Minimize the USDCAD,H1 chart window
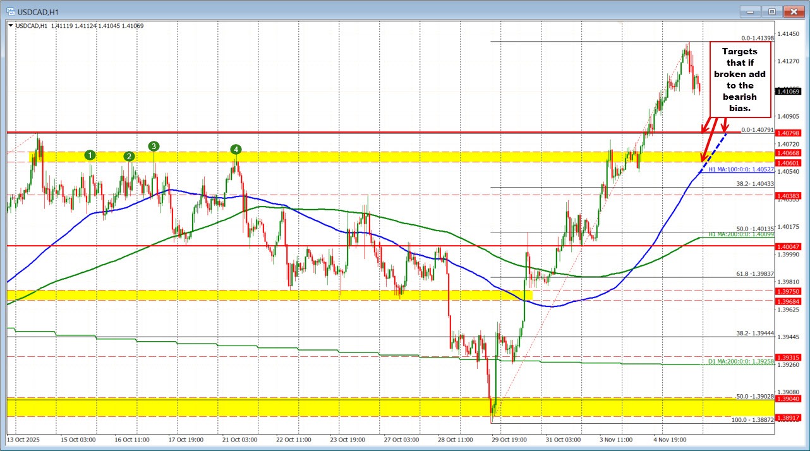Screen dimensions: 810x451 (x=749, y=11)
